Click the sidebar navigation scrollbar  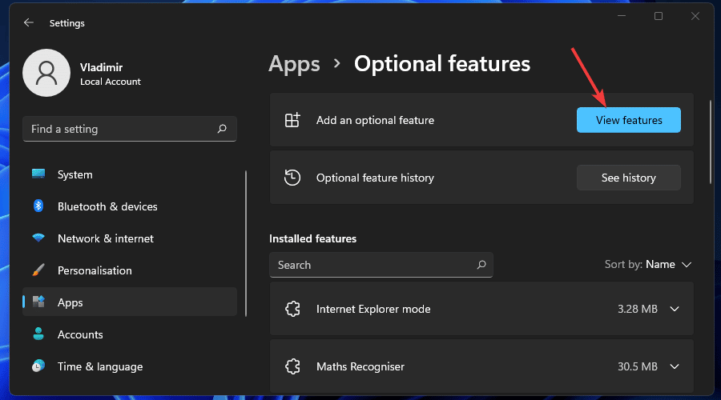pos(246,243)
